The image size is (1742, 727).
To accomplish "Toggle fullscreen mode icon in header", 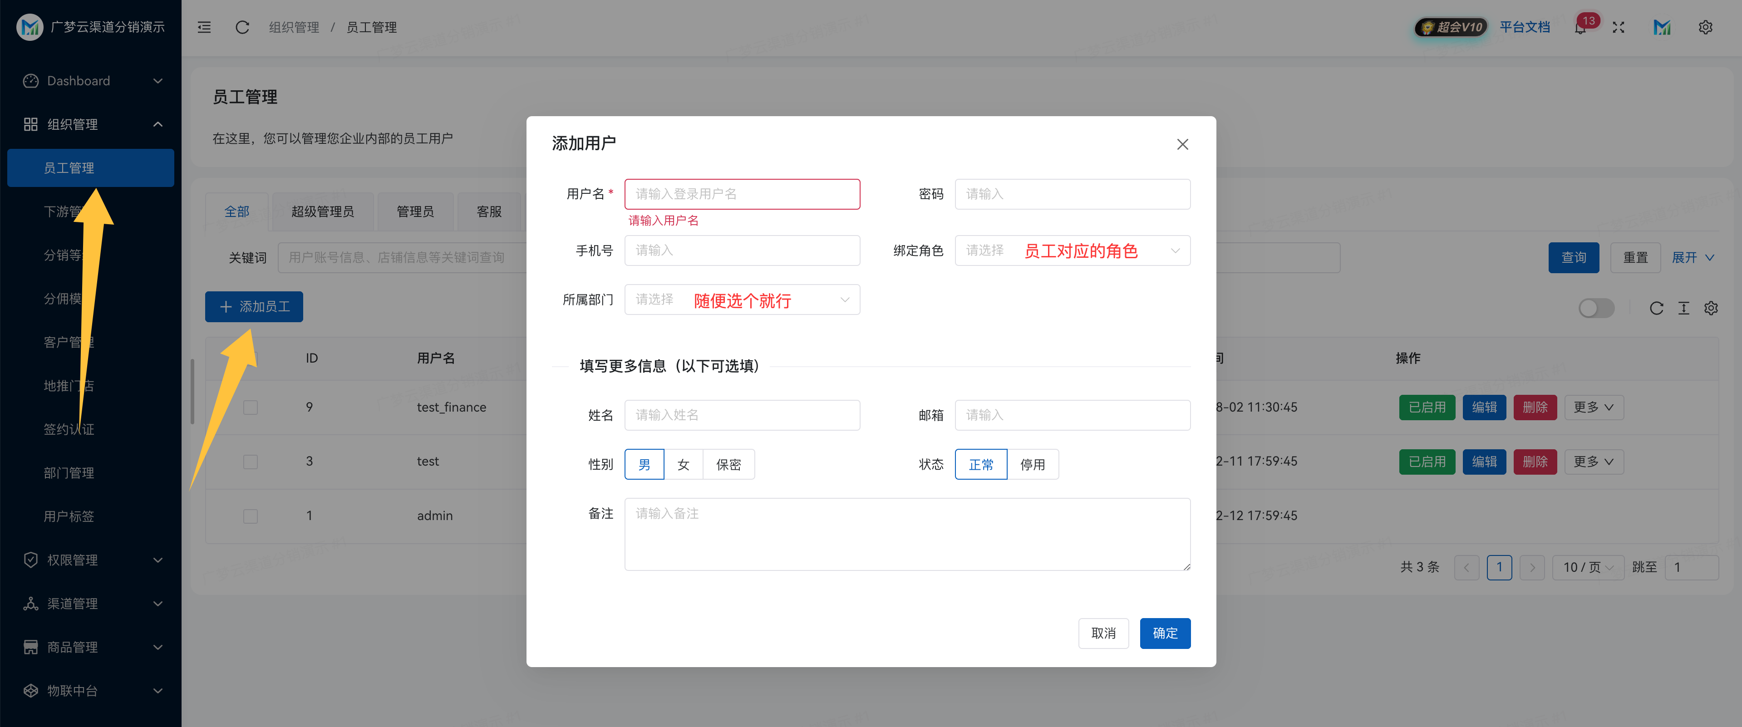I will pyautogui.click(x=1618, y=27).
